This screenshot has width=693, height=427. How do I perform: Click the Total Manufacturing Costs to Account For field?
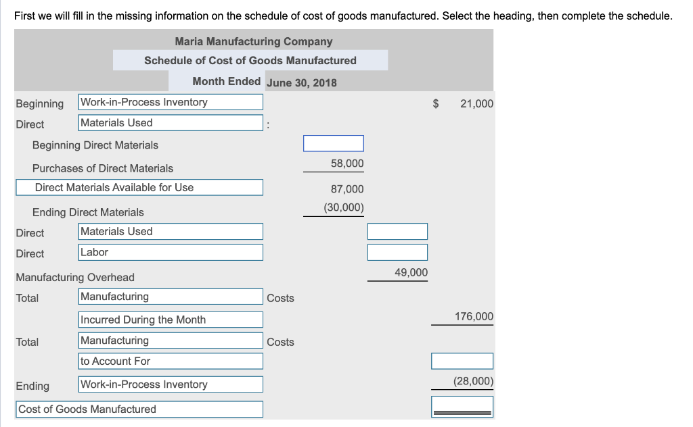tap(462, 361)
